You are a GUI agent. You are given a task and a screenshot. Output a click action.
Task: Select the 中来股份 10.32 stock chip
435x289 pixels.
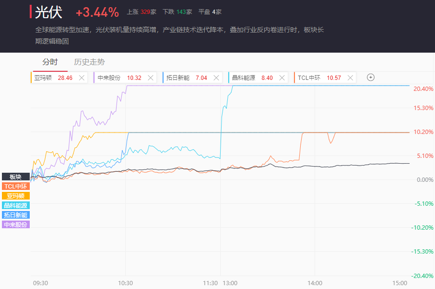click(x=119, y=78)
